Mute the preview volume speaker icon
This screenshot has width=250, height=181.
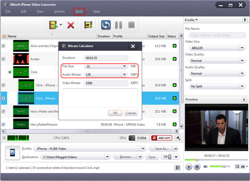pos(205,167)
